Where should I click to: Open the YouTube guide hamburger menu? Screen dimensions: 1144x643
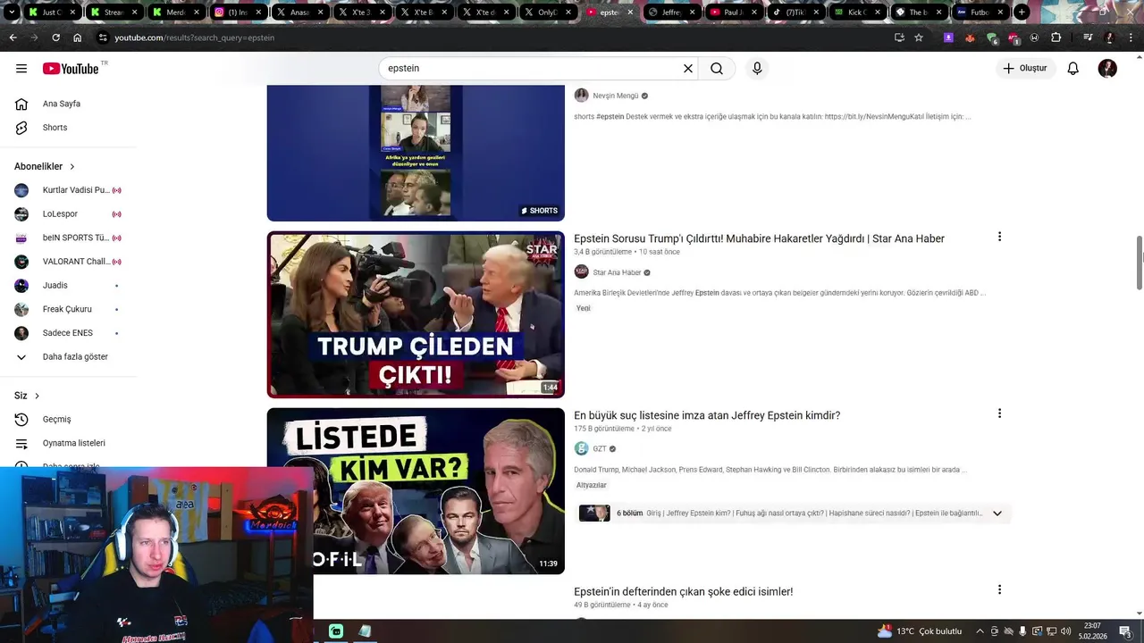21,69
